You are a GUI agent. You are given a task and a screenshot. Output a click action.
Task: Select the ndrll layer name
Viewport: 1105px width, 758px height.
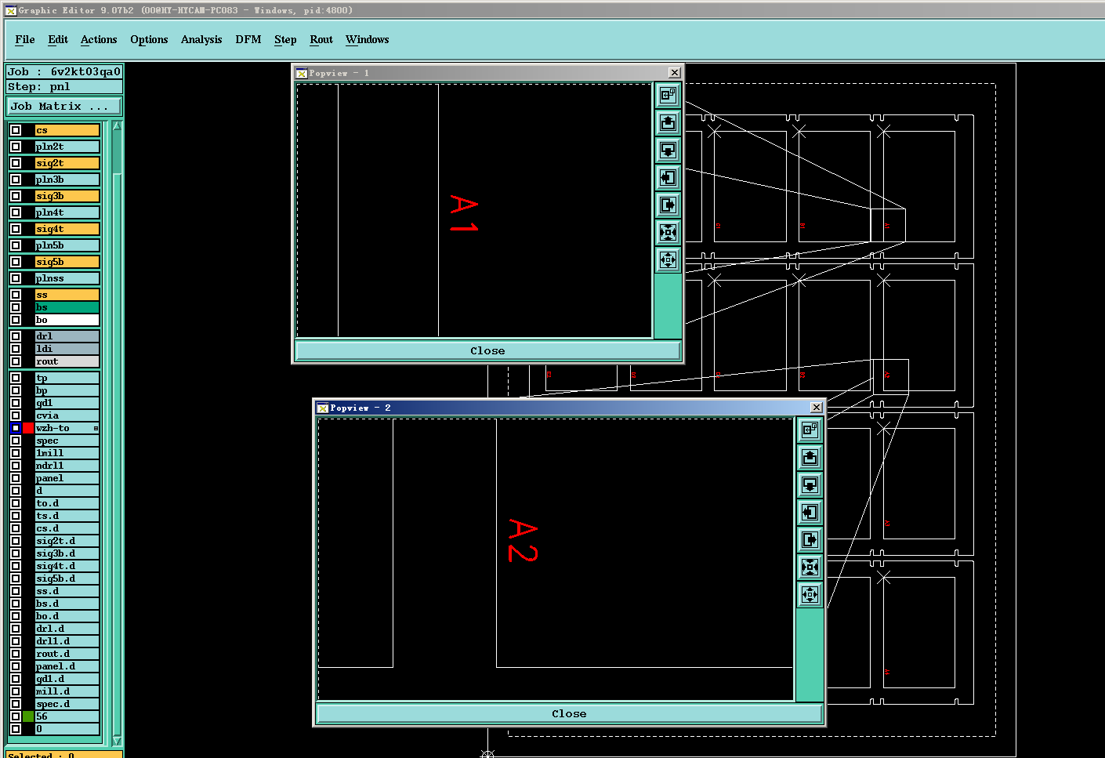click(x=67, y=466)
